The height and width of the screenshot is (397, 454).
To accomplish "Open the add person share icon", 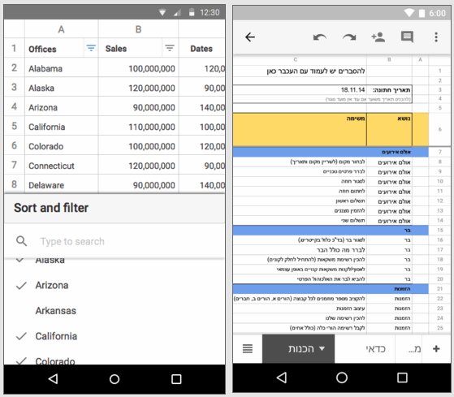I will 378,37.
